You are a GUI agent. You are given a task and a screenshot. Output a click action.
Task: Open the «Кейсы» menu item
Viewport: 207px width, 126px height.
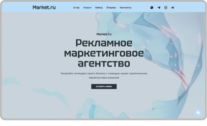click(99, 8)
